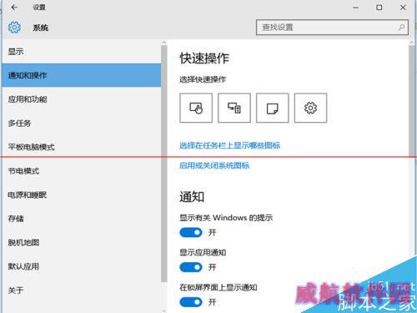
Task: Open 节电模式 settings page
Action: point(81,171)
